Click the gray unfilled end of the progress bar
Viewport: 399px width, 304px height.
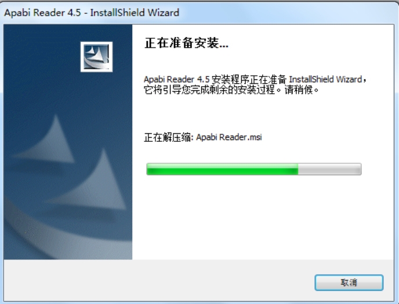[329, 169]
